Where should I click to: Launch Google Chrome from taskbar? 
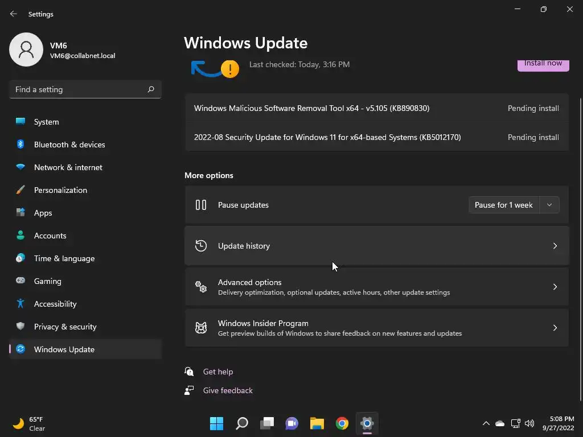pos(342,423)
